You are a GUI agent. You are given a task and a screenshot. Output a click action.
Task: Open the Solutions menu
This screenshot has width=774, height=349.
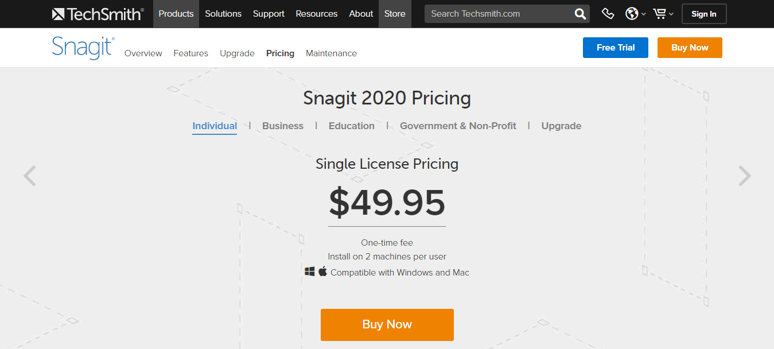click(x=223, y=14)
